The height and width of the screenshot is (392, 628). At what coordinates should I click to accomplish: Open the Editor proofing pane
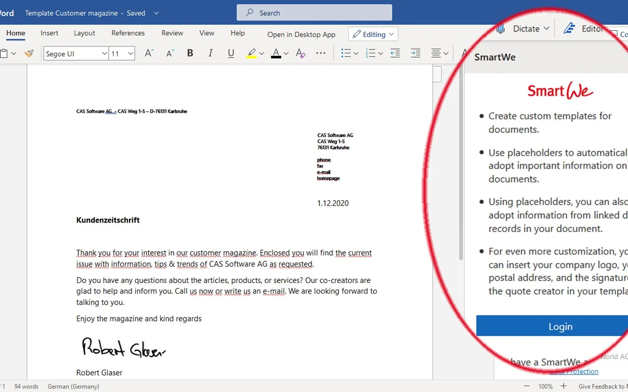583,29
